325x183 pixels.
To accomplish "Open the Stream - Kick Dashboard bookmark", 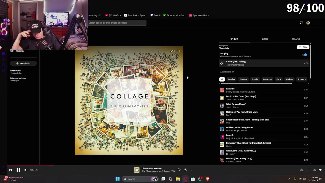I will click(x=175, y=15).
